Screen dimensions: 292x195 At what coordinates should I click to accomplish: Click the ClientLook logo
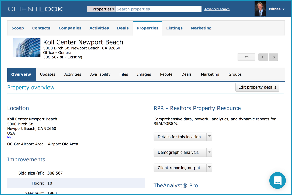click(x=35, y=9)
